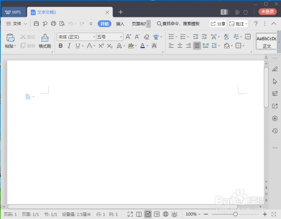Click the Redo arrow icon
The width and height of the screenshot is (281, 219).
82,24
